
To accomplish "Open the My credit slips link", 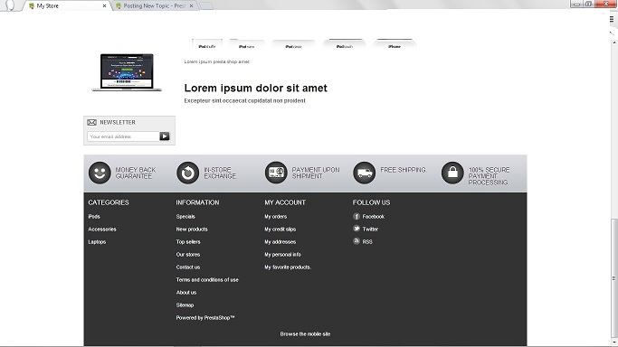I will 280,229.
